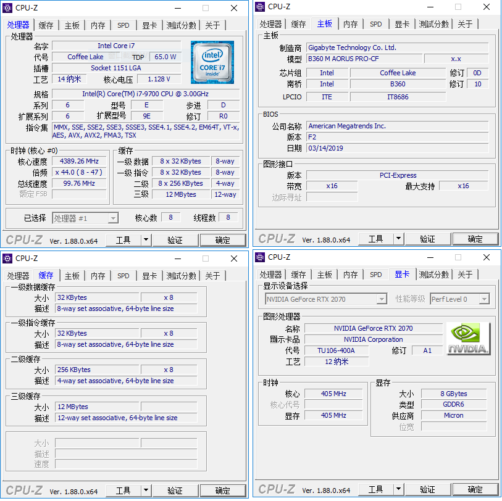Expand the 工具 arrow in the 主板 window
The image size is (502, 501).
399,238
